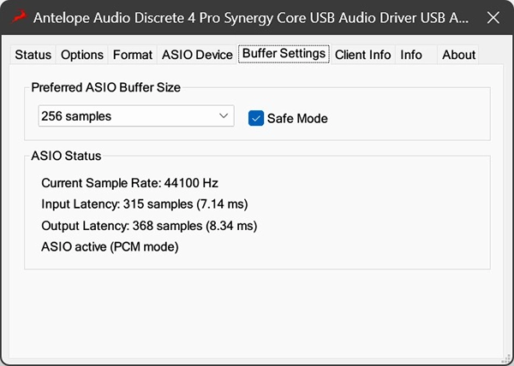Open the Options tab

(x=82, y=55)
